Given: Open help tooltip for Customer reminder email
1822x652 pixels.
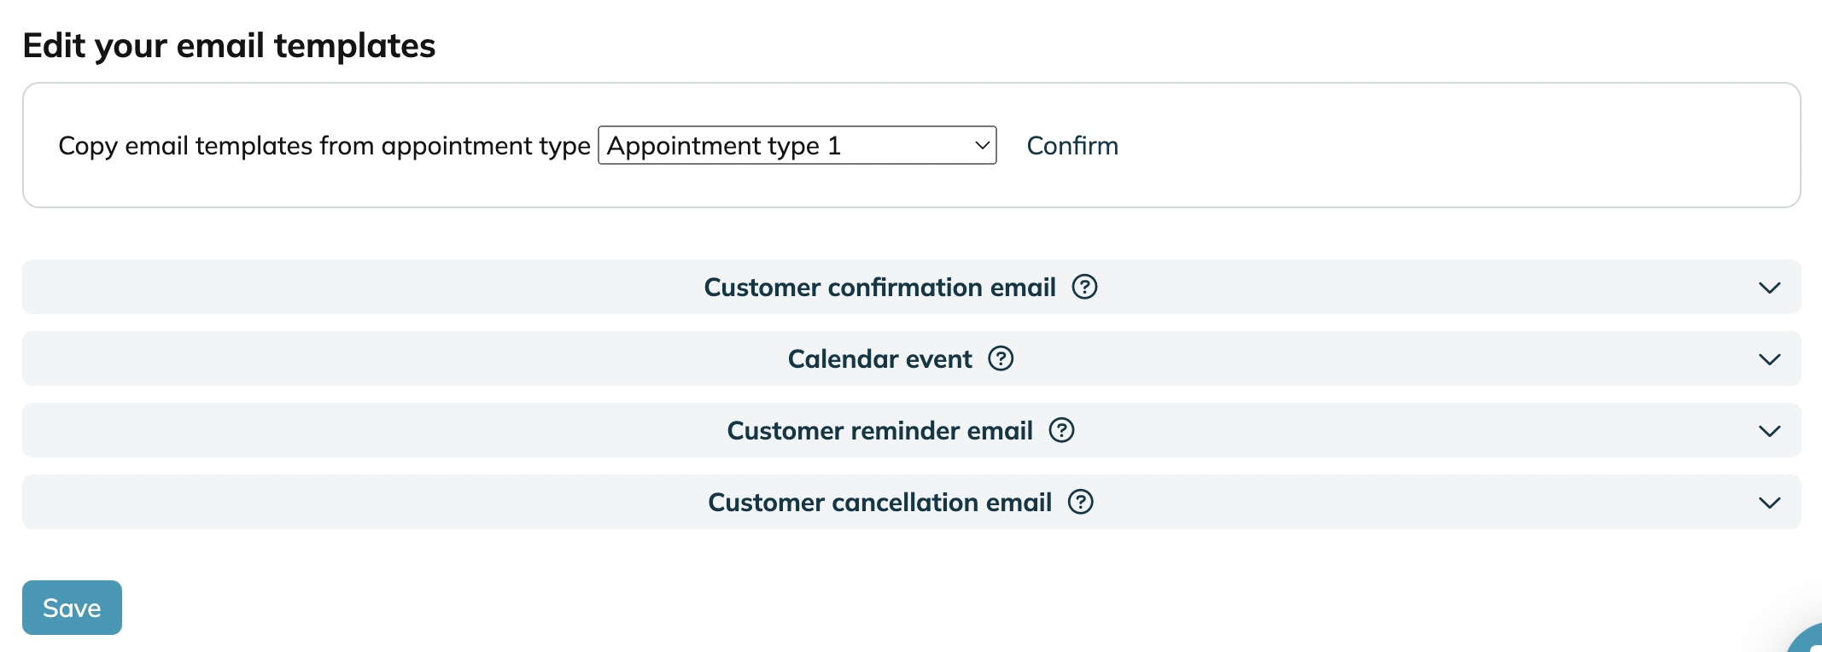Looking at the screenshot, I should [x=1061, y=430].
